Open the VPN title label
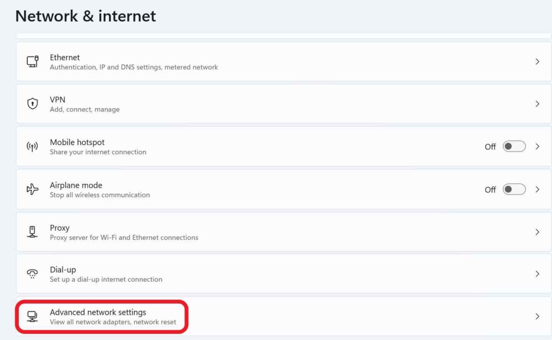This screenshot has height=340, width=552. (x=57, y=100)
